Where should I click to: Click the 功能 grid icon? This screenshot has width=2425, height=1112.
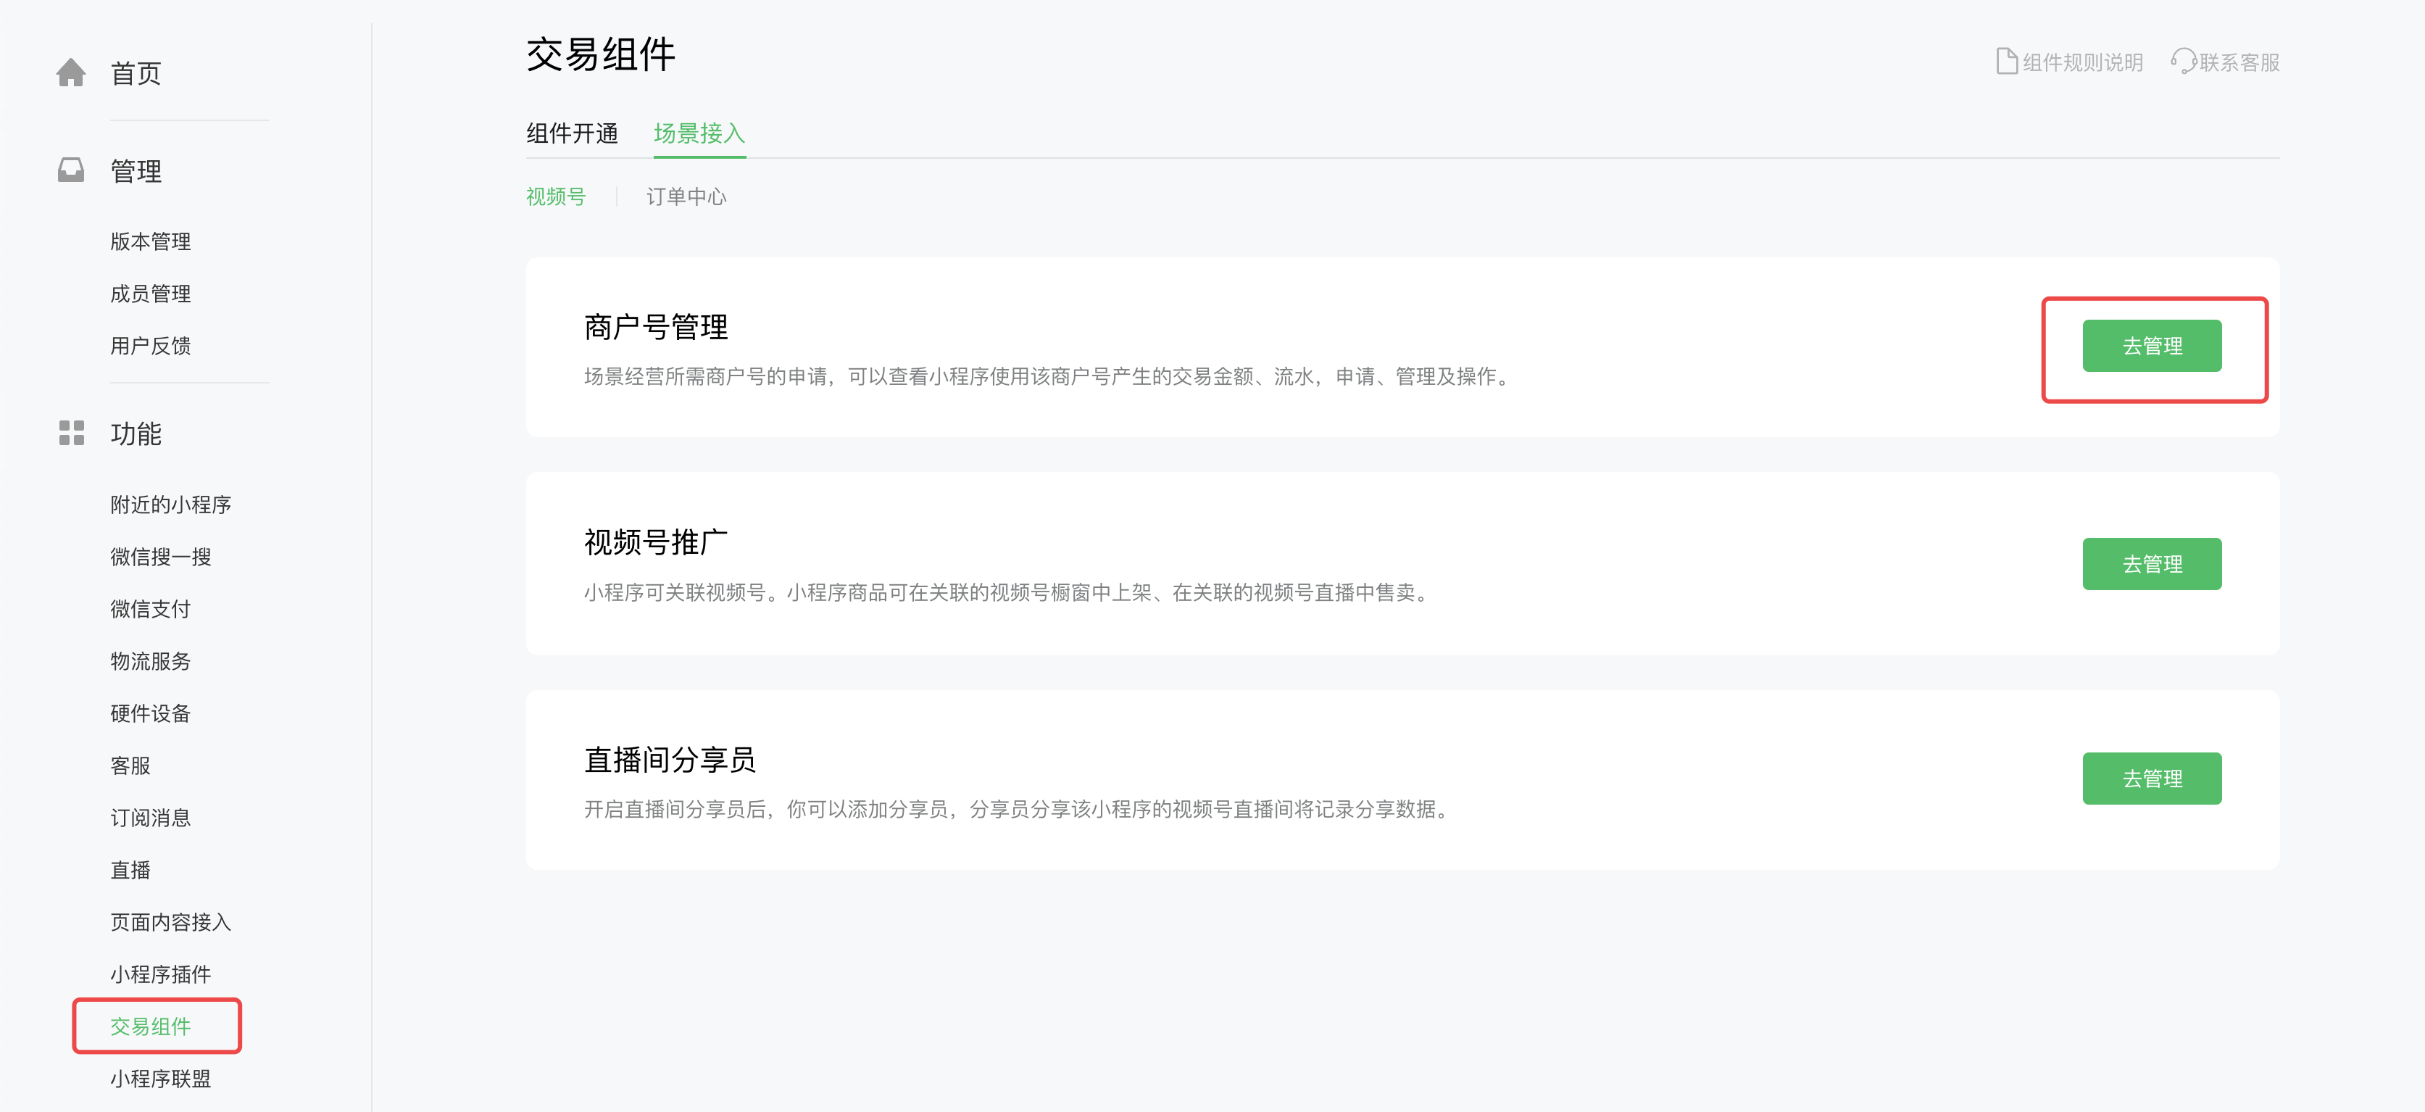pyautogui.click(x=70, y=433)
